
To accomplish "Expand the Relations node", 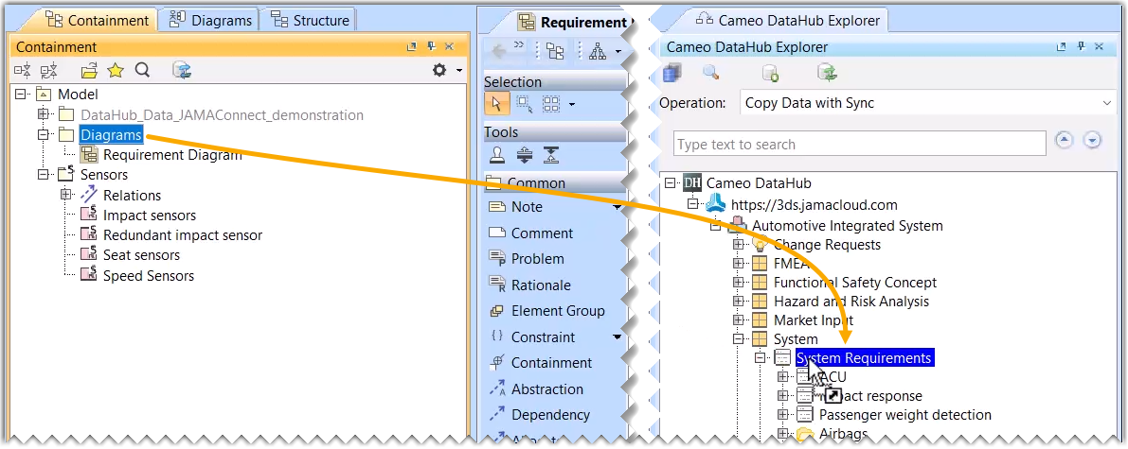I will (x=66, y=195).
